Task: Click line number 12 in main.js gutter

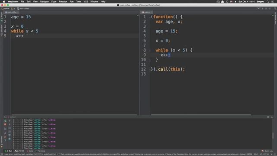Action: (143, 69)
